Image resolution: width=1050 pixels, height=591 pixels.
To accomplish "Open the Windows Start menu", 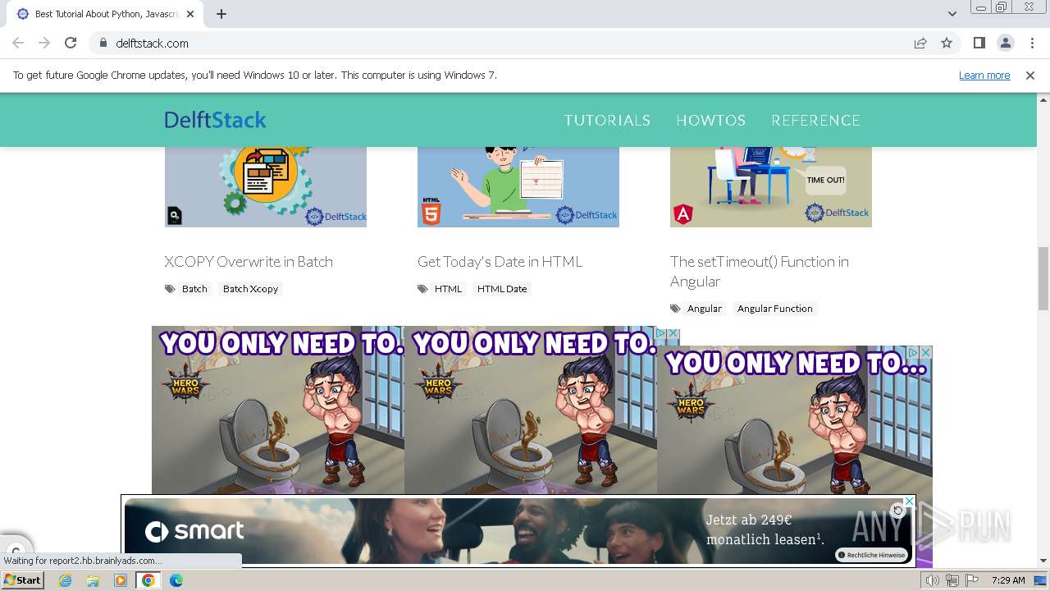I will (22, 580).
